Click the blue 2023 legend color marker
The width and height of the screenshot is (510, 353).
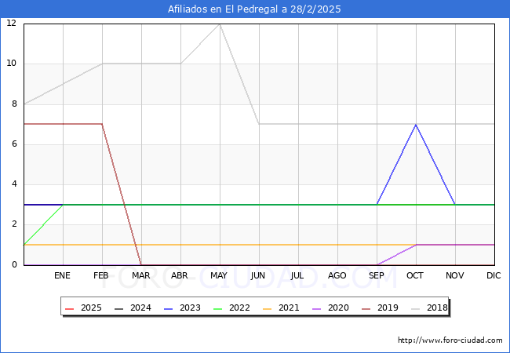coord(169,308)
